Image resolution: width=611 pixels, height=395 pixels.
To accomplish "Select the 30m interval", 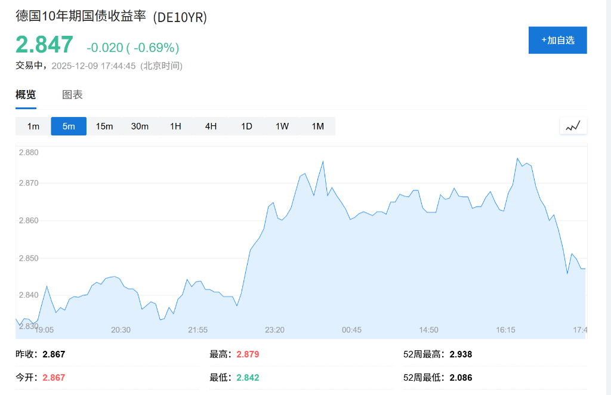I will coord(140,126).
